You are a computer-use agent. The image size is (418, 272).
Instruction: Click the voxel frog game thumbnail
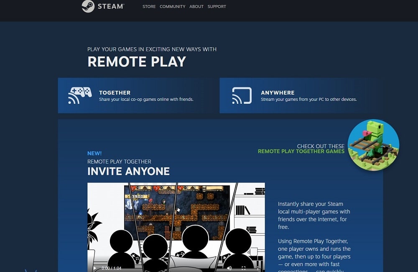click(x=373, y=145)
